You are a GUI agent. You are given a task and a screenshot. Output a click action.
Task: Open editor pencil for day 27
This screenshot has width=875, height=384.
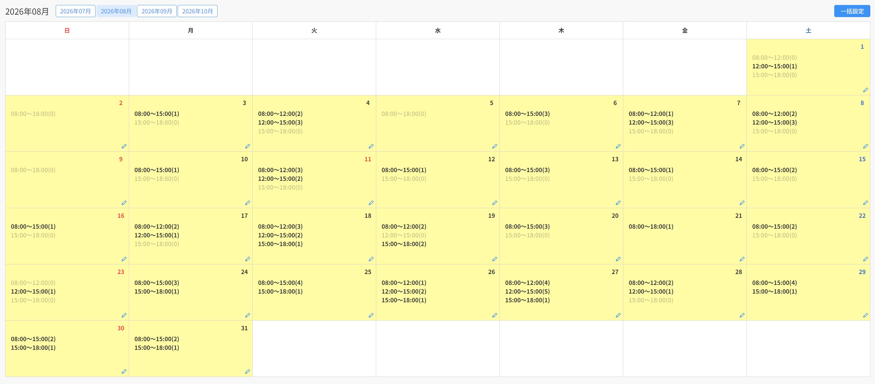pyautogui.click(x=618, y=315)
